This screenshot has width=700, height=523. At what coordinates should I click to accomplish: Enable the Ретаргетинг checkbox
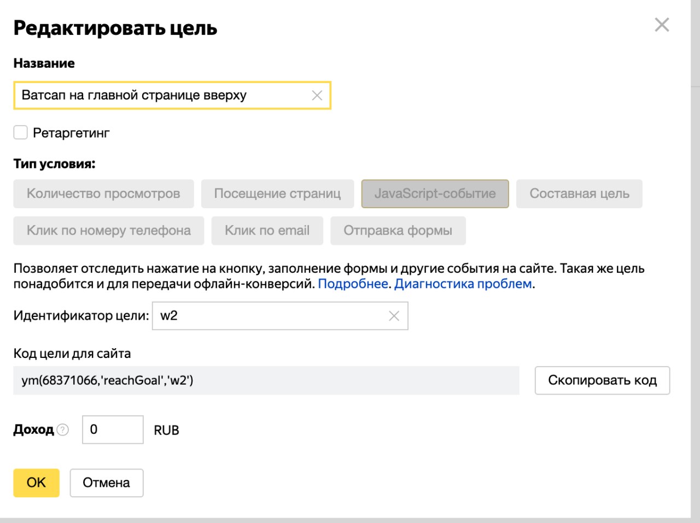(x=20, y=132)
